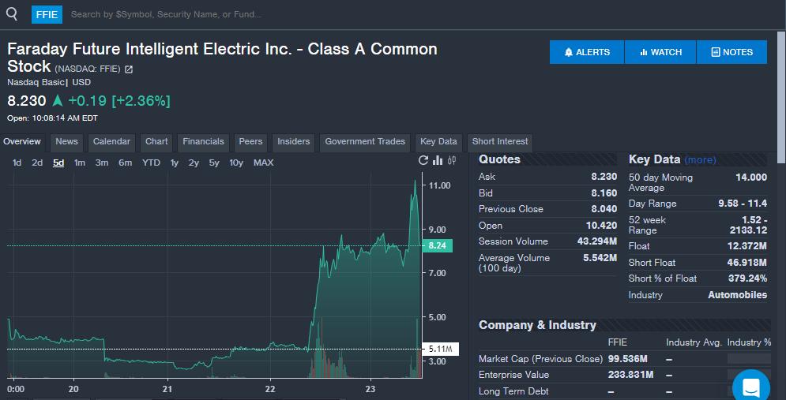Click the Day Range value 9.58 - 11.4
This screenshot has height=400, width=786.
(743, 204)
